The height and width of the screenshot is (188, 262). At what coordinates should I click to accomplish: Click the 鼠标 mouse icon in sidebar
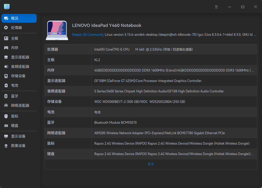pyautogui.click(x=6, y=116)
